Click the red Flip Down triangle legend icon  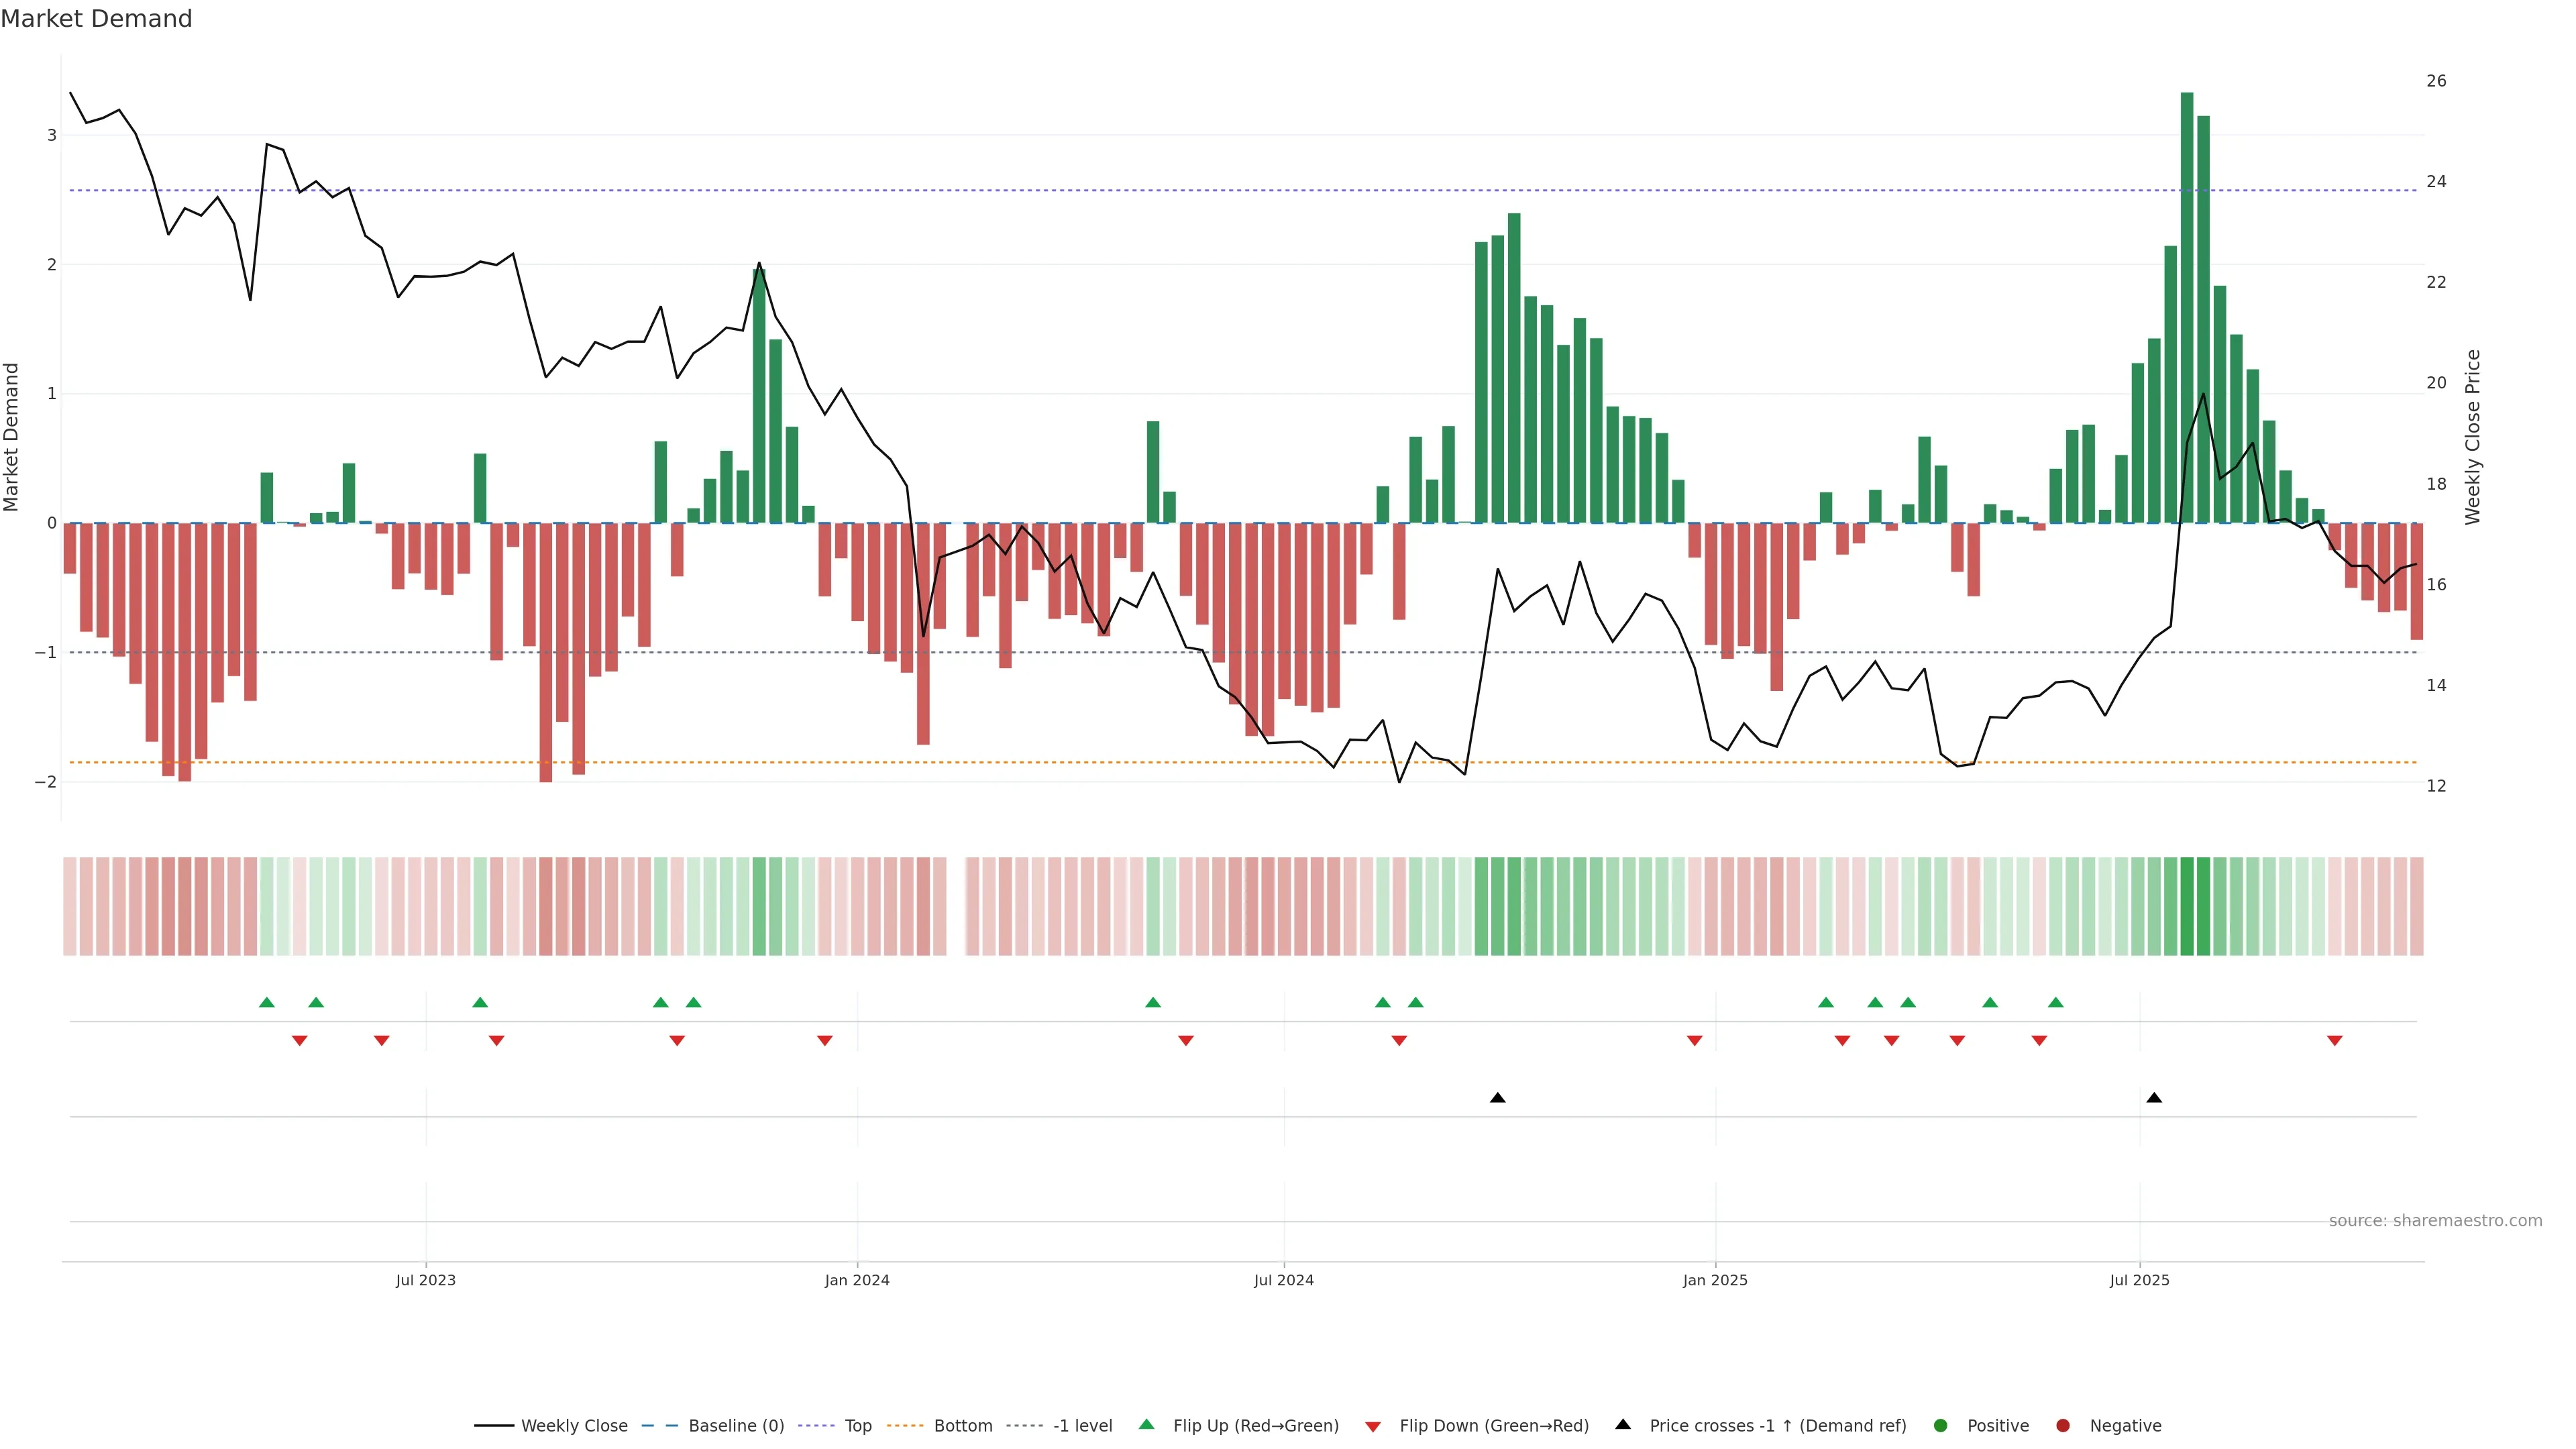pos(1373,1426)
